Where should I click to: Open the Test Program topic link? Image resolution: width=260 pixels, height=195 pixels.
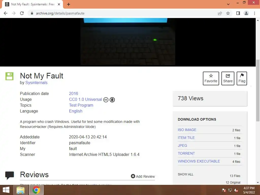[x=81, y=105]
